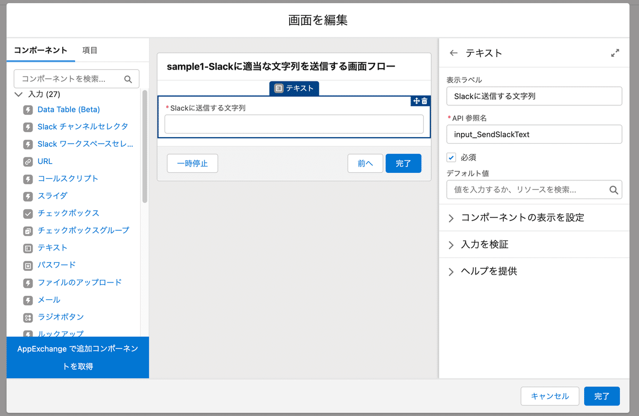
Task: Open AppExchange で追加コンポーネントを取得
Action: pos(78,357)
